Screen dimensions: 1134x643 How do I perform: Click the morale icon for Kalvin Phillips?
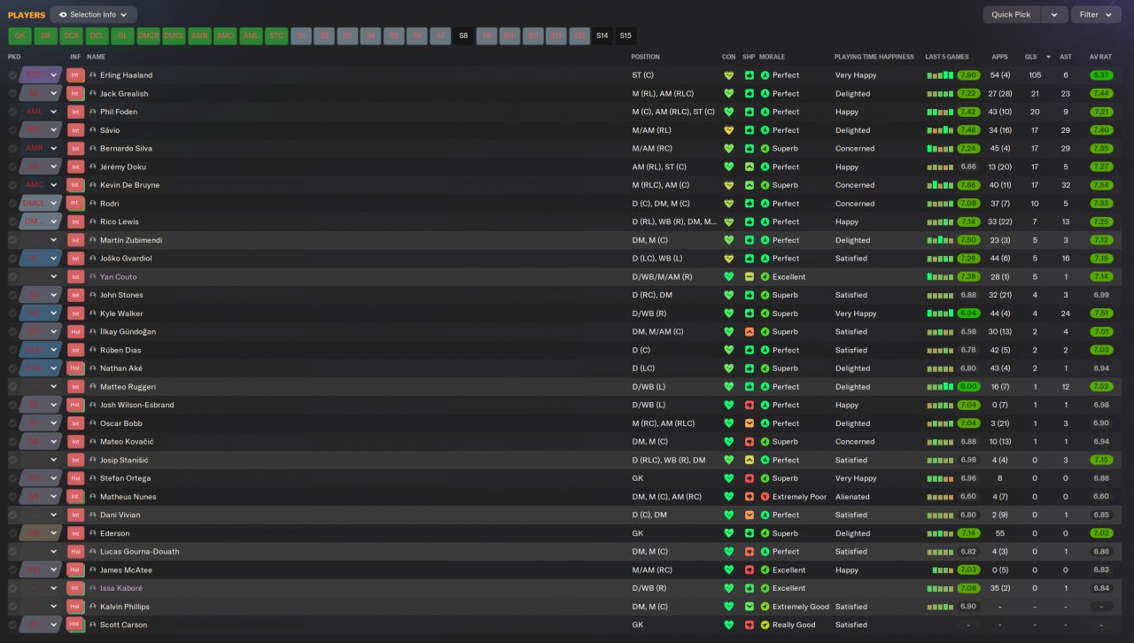click(765, 607)
